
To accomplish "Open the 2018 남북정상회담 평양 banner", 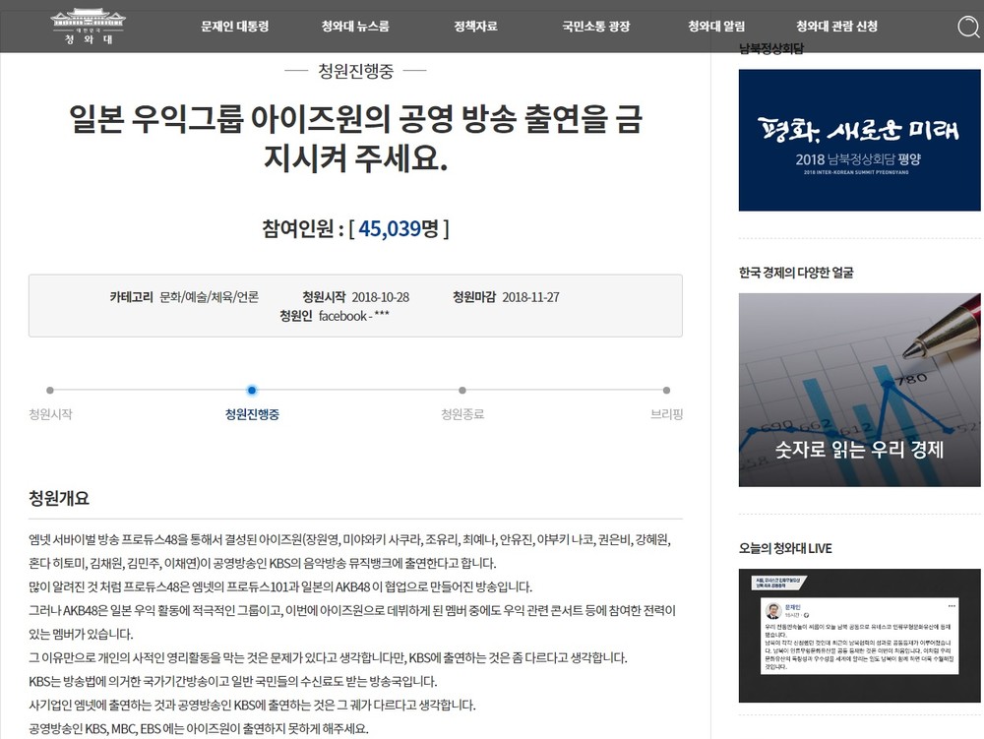I will (x=859, y=140).
